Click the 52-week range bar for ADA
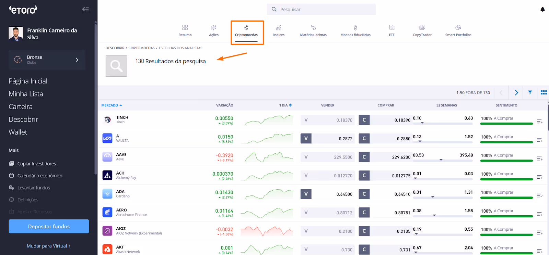This screenshot has height=255, width=549. [443, 197]
